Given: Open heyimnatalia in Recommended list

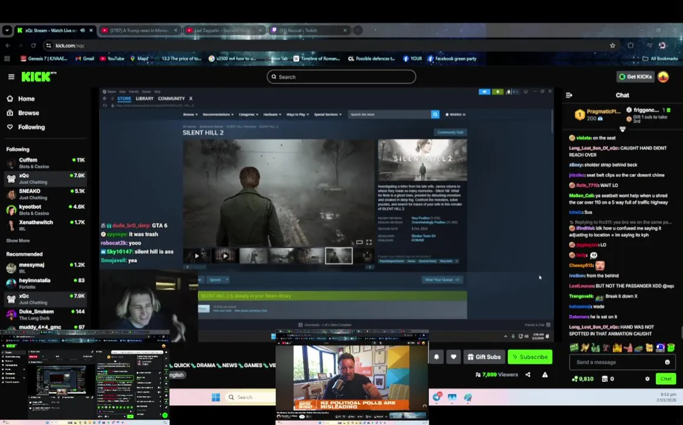Looking at the screenshot, I should [x=45, y=283].
